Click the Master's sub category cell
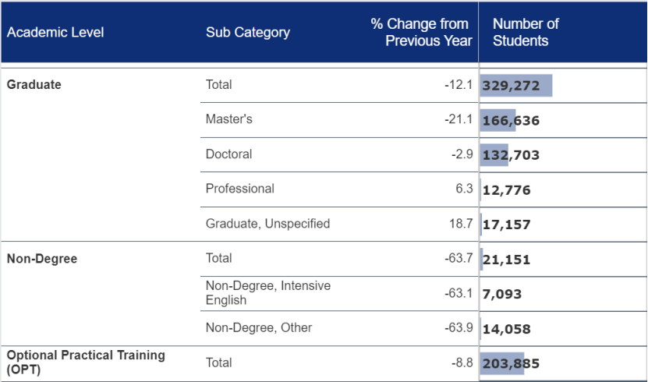 (x=229, y=120)
